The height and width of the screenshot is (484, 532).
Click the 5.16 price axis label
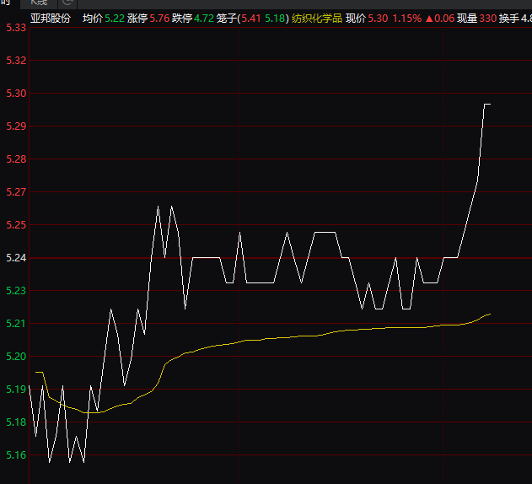pos(16,454)
